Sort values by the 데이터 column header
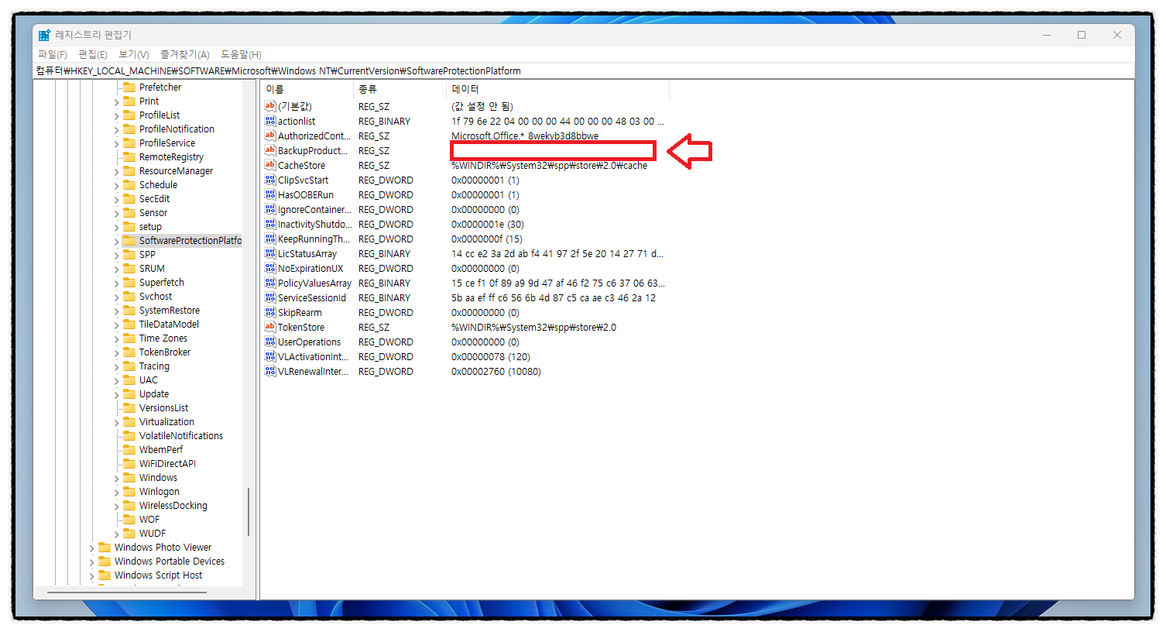The height and width of the screenshot is (632, 1166). [x=557, y=89]
